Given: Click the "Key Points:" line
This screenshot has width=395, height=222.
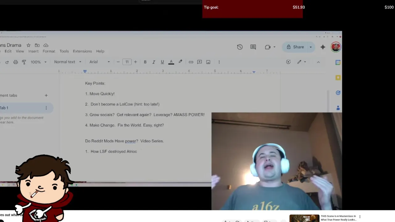Looking at the screenshot, I should [95, 83].
